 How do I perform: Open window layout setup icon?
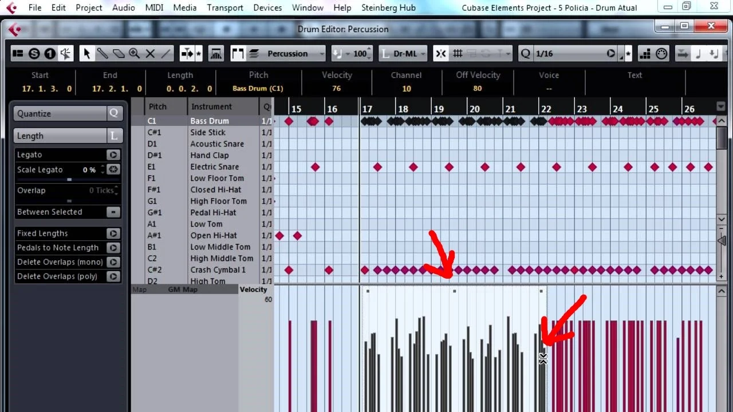[x=18, y=54]
